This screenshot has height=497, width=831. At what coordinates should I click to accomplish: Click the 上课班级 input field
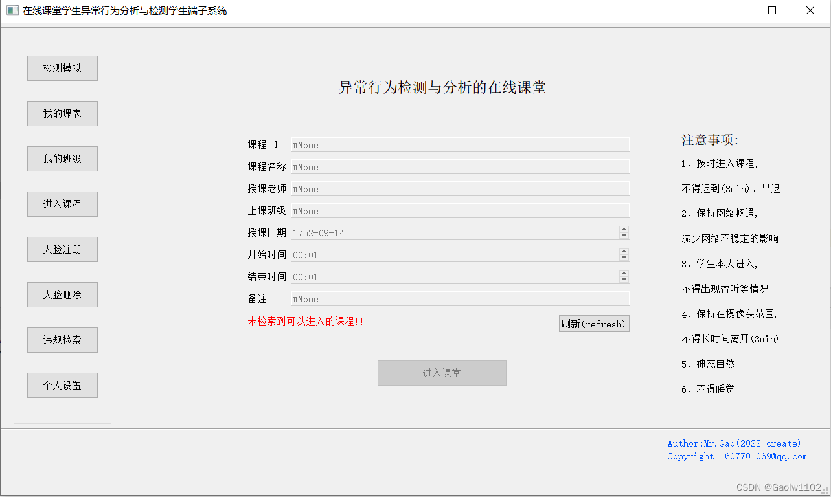pos(460,210)
